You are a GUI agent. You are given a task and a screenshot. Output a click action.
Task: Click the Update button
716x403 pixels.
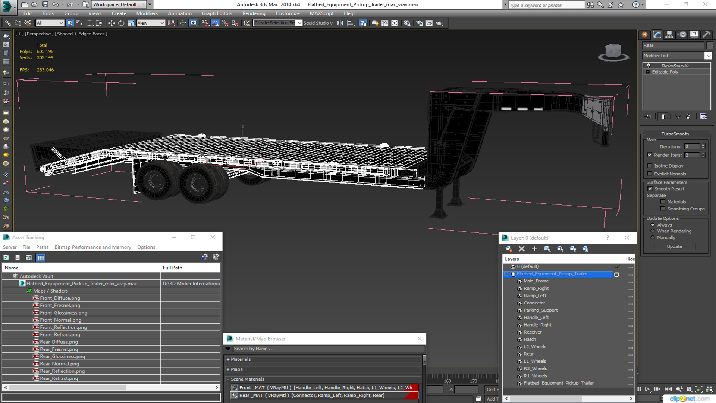click(x=675, y=247)
